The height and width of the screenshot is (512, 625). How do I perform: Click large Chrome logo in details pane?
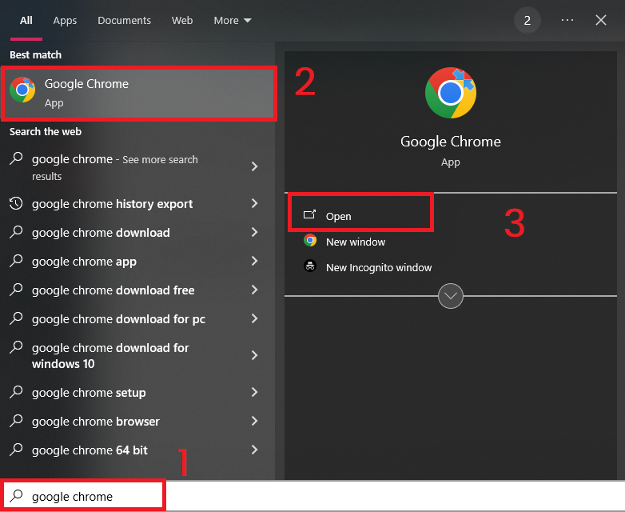point(450,93)
